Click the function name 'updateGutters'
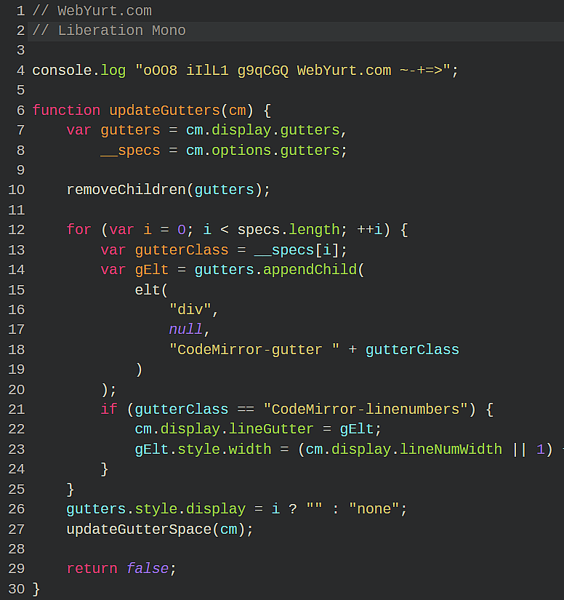This screenshot has width=564, height=600. pos(165,111)
